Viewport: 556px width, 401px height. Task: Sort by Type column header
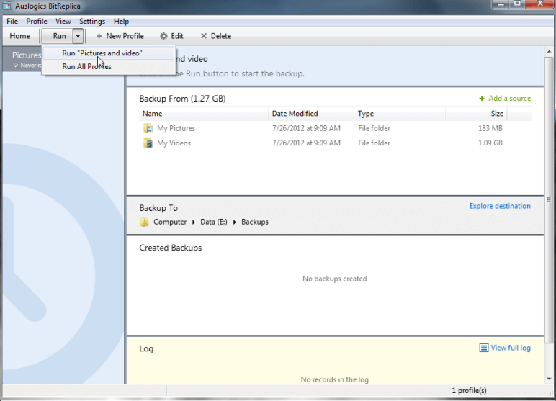point(400,114)
